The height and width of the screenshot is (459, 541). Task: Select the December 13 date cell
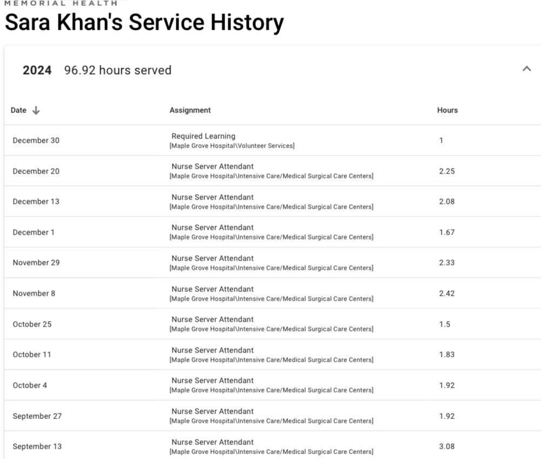[36, 202]
